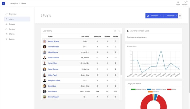The width and height of the screenshot is (190, 109).
Task: Open Emma Nguyen user link
Action: click(x=54, y=97)
